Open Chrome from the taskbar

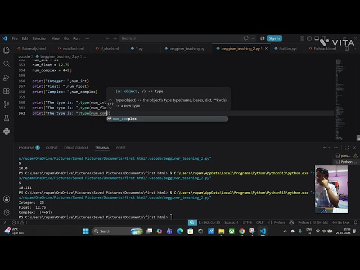click(x=242, y=231)
